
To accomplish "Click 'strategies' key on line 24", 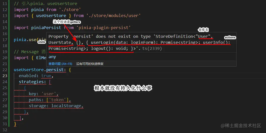I will pos(31,82).
